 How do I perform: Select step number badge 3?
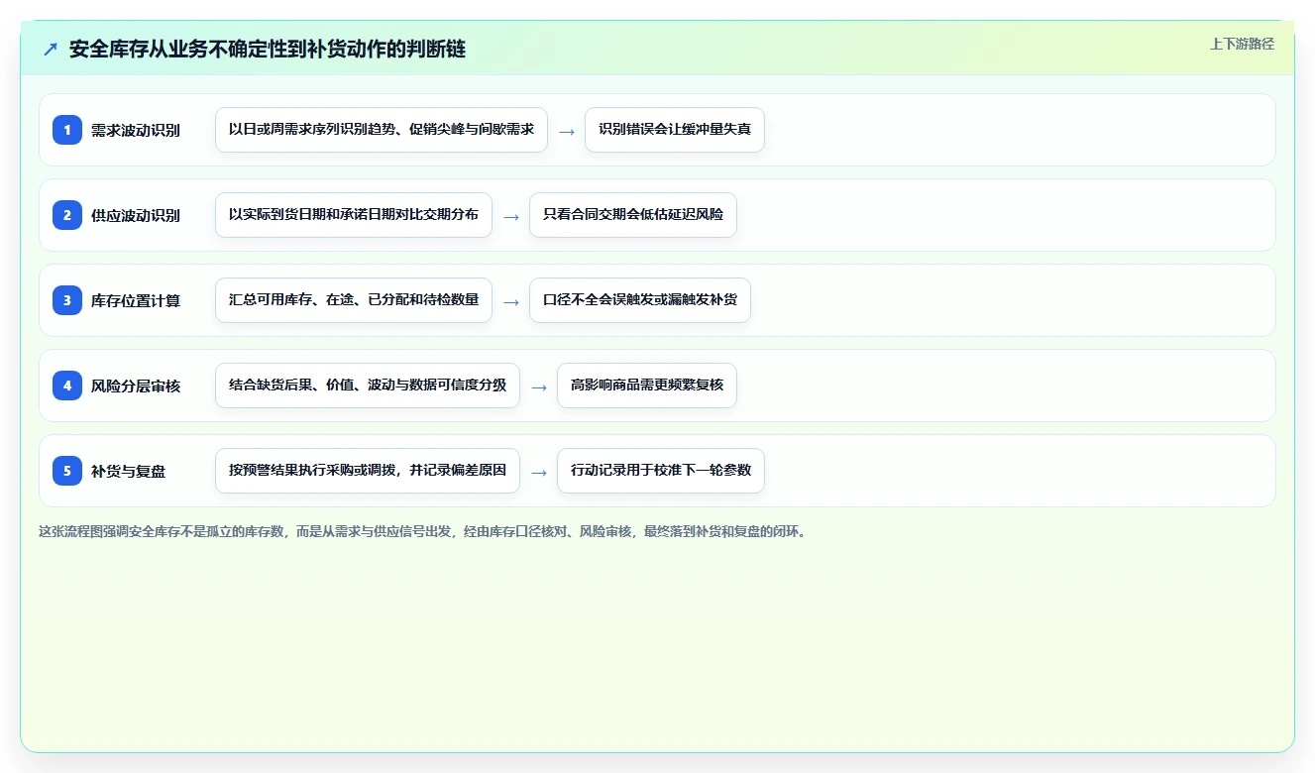67,300
